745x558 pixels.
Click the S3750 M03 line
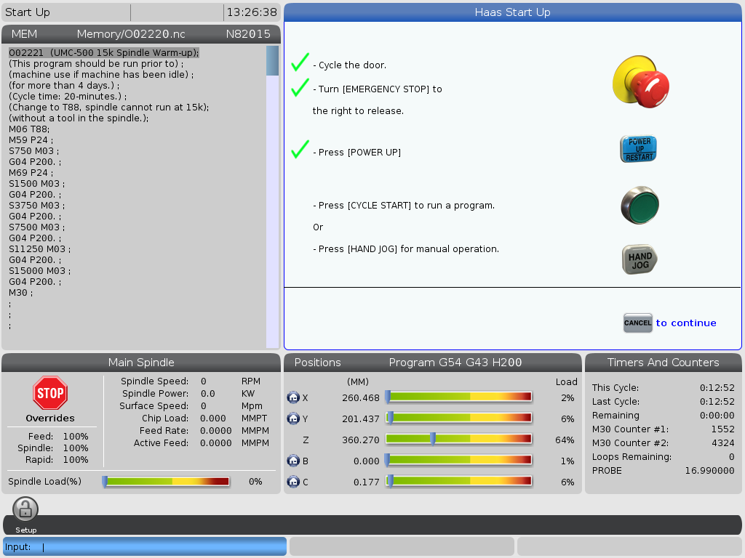tap(36, 206)
